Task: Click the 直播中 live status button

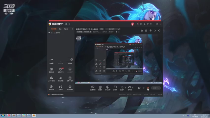Action: pyautogui.click(x=156, y=88)
